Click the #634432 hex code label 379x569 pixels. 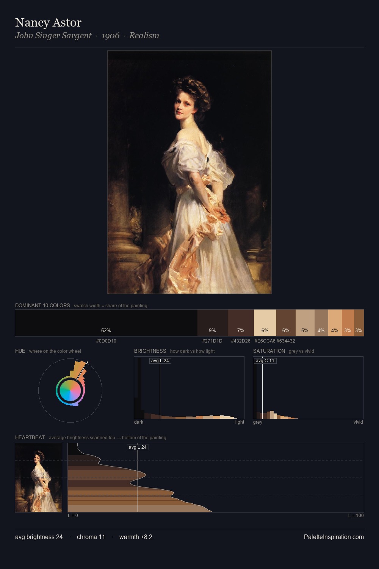click(286, 341)
